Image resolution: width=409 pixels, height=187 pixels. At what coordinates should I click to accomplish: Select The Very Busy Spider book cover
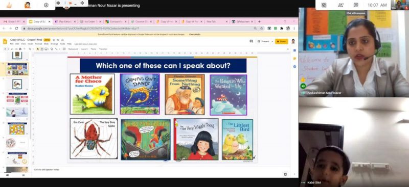coord(94,139)
